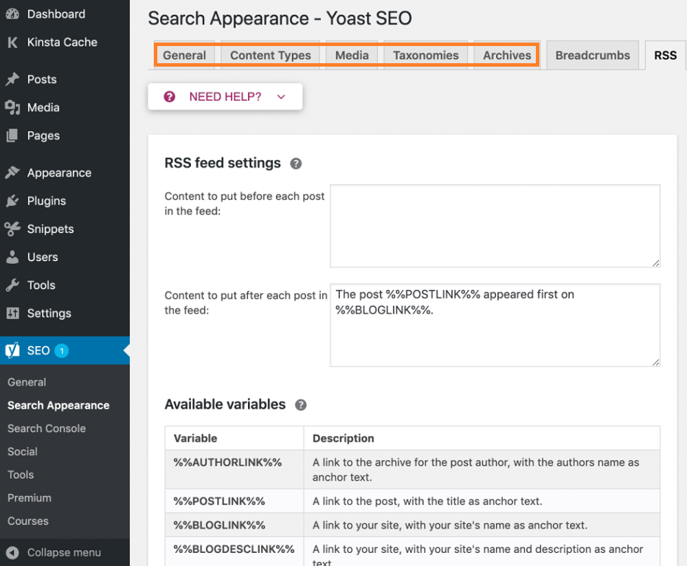Open General under SEO submenu
This screenshot has height=566, width=687.
(x=27, y=382)
